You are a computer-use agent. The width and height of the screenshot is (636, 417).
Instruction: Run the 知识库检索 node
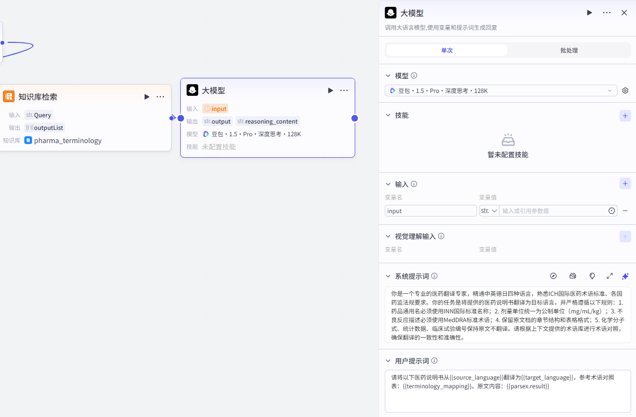click(x=147, y=97)
